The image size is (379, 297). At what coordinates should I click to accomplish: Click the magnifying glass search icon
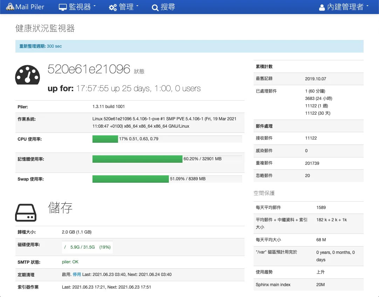coord(155,8)
